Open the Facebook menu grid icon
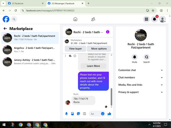171x128 pixels. pos(146,19)
